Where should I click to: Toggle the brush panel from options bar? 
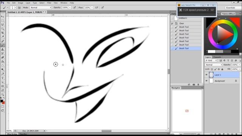(x=19, y=8)
